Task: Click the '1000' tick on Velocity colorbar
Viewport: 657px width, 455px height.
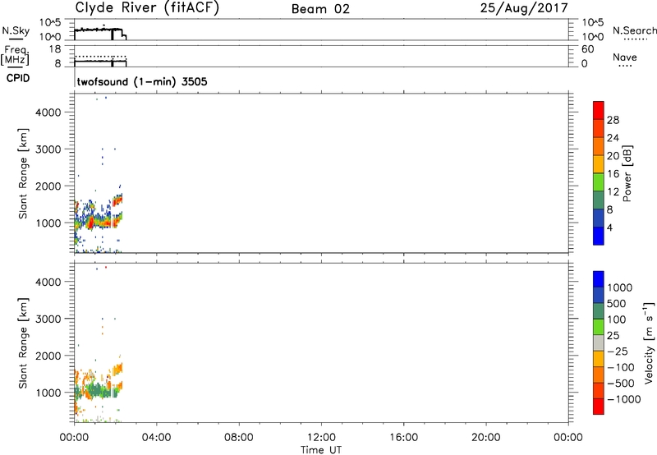Action: click(x=619, y=287)
